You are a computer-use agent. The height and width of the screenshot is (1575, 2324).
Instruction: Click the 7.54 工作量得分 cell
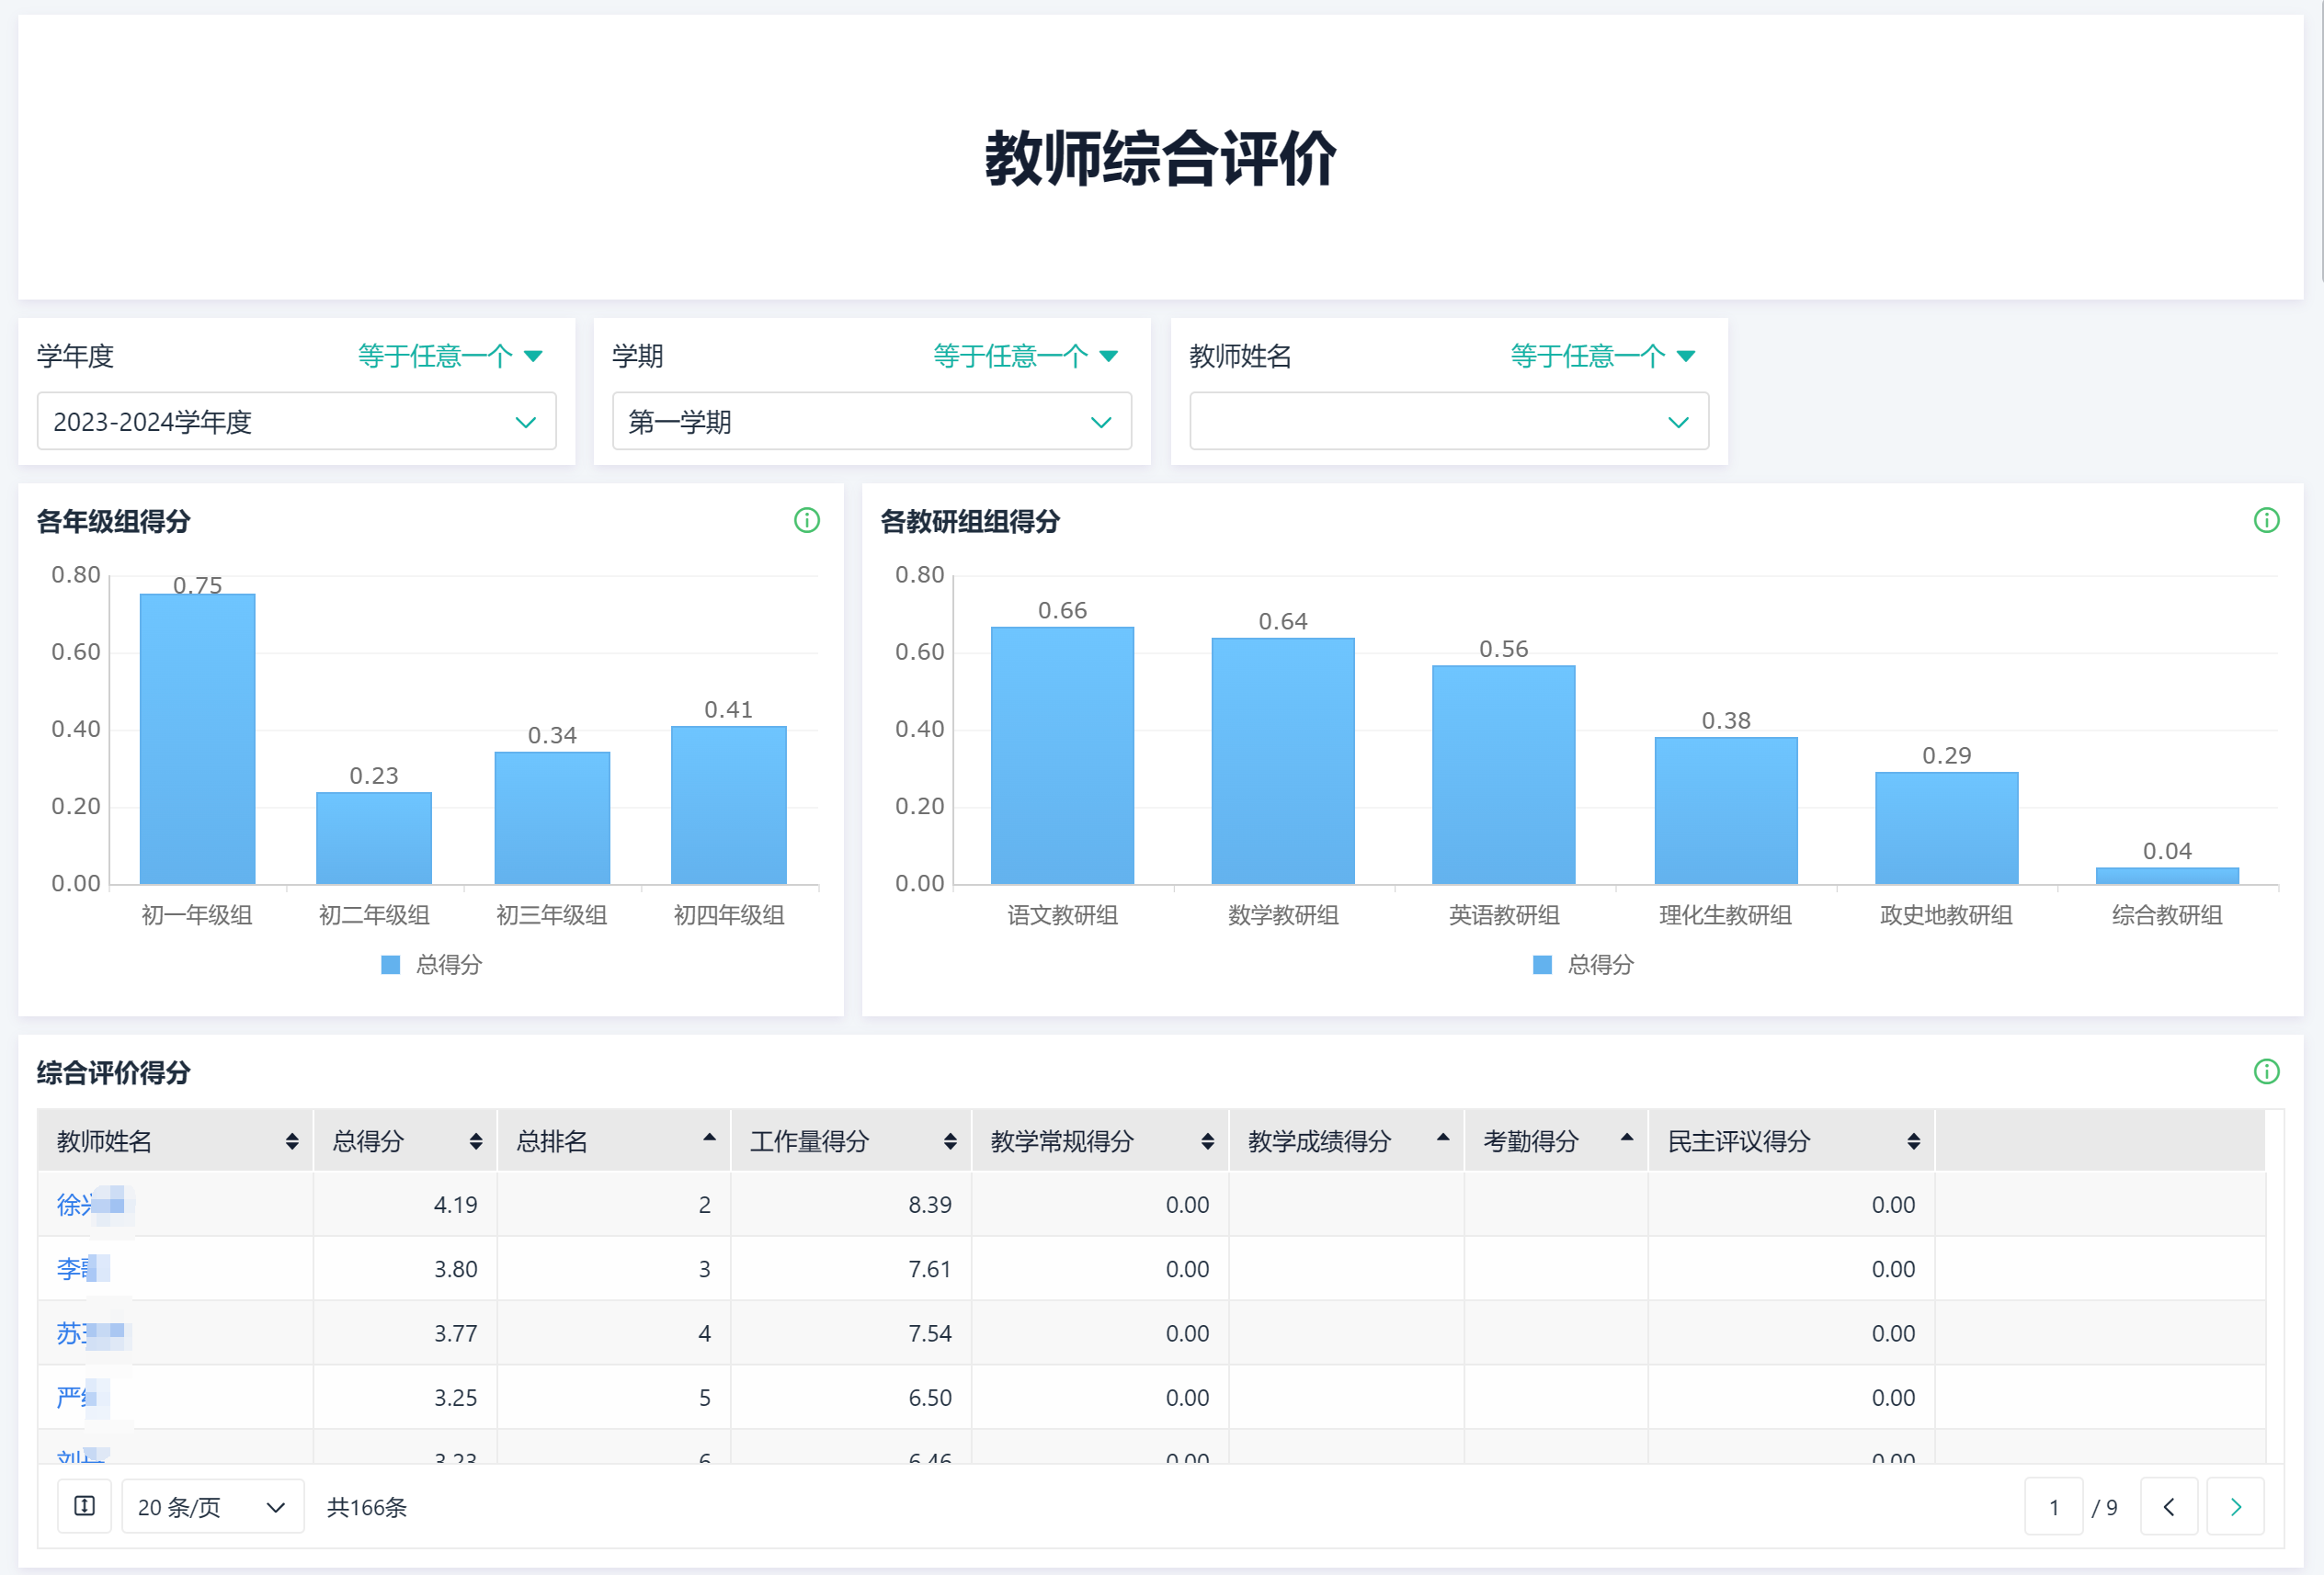(x=851, y=1333)
